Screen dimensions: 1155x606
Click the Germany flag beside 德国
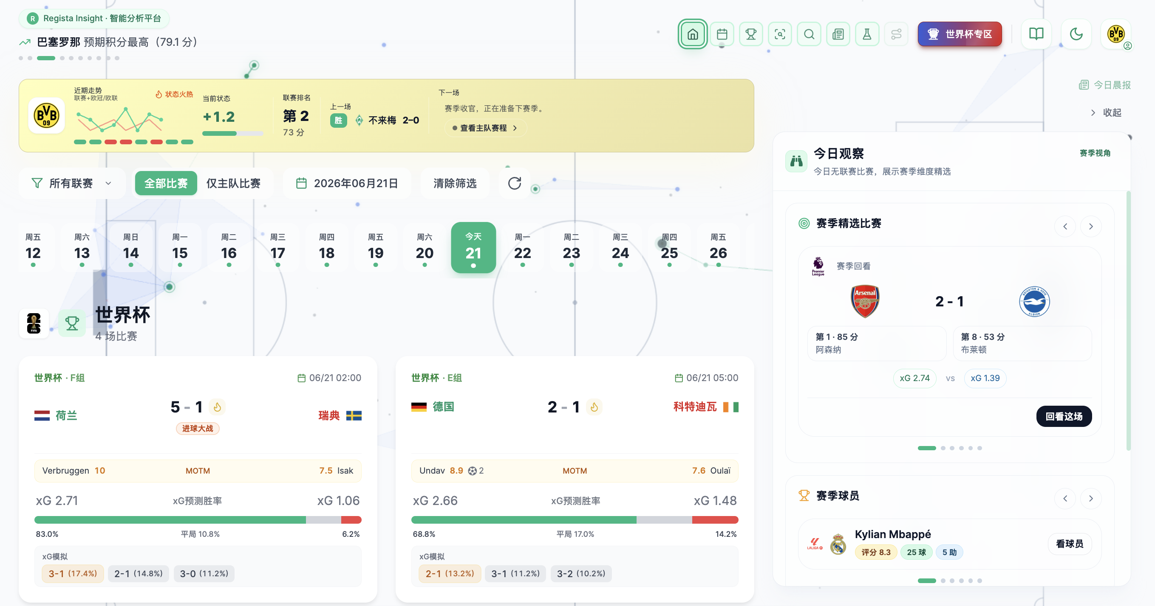[x=419, y=407]
